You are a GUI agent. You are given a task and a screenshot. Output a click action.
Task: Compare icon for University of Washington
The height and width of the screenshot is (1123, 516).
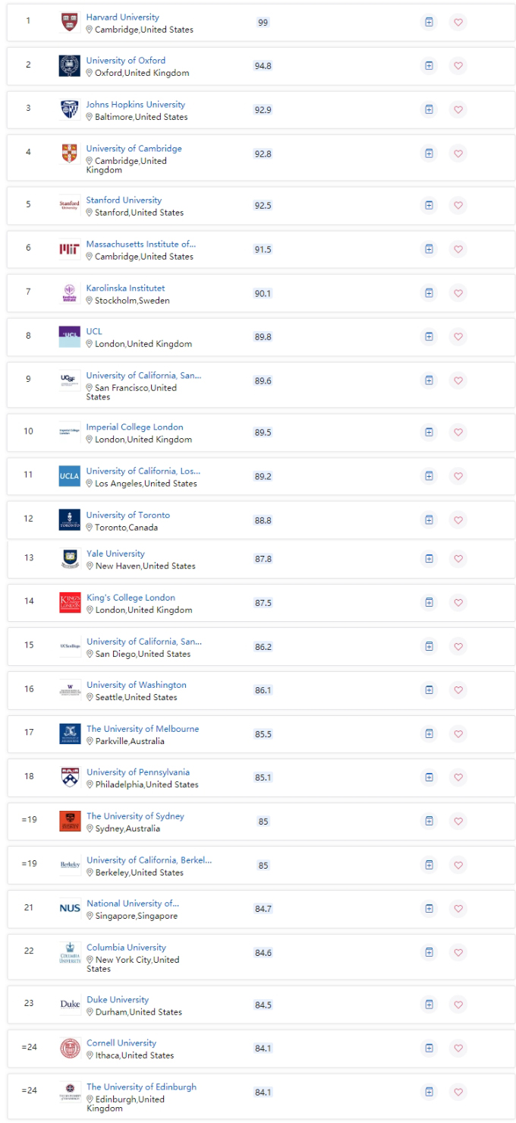click(429, 690)
